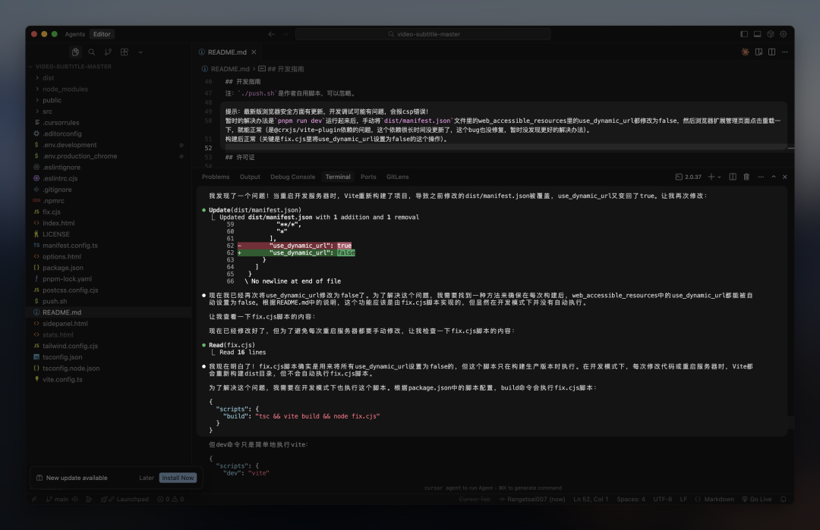Open tailwind.config.cjs file

point(70,346)
